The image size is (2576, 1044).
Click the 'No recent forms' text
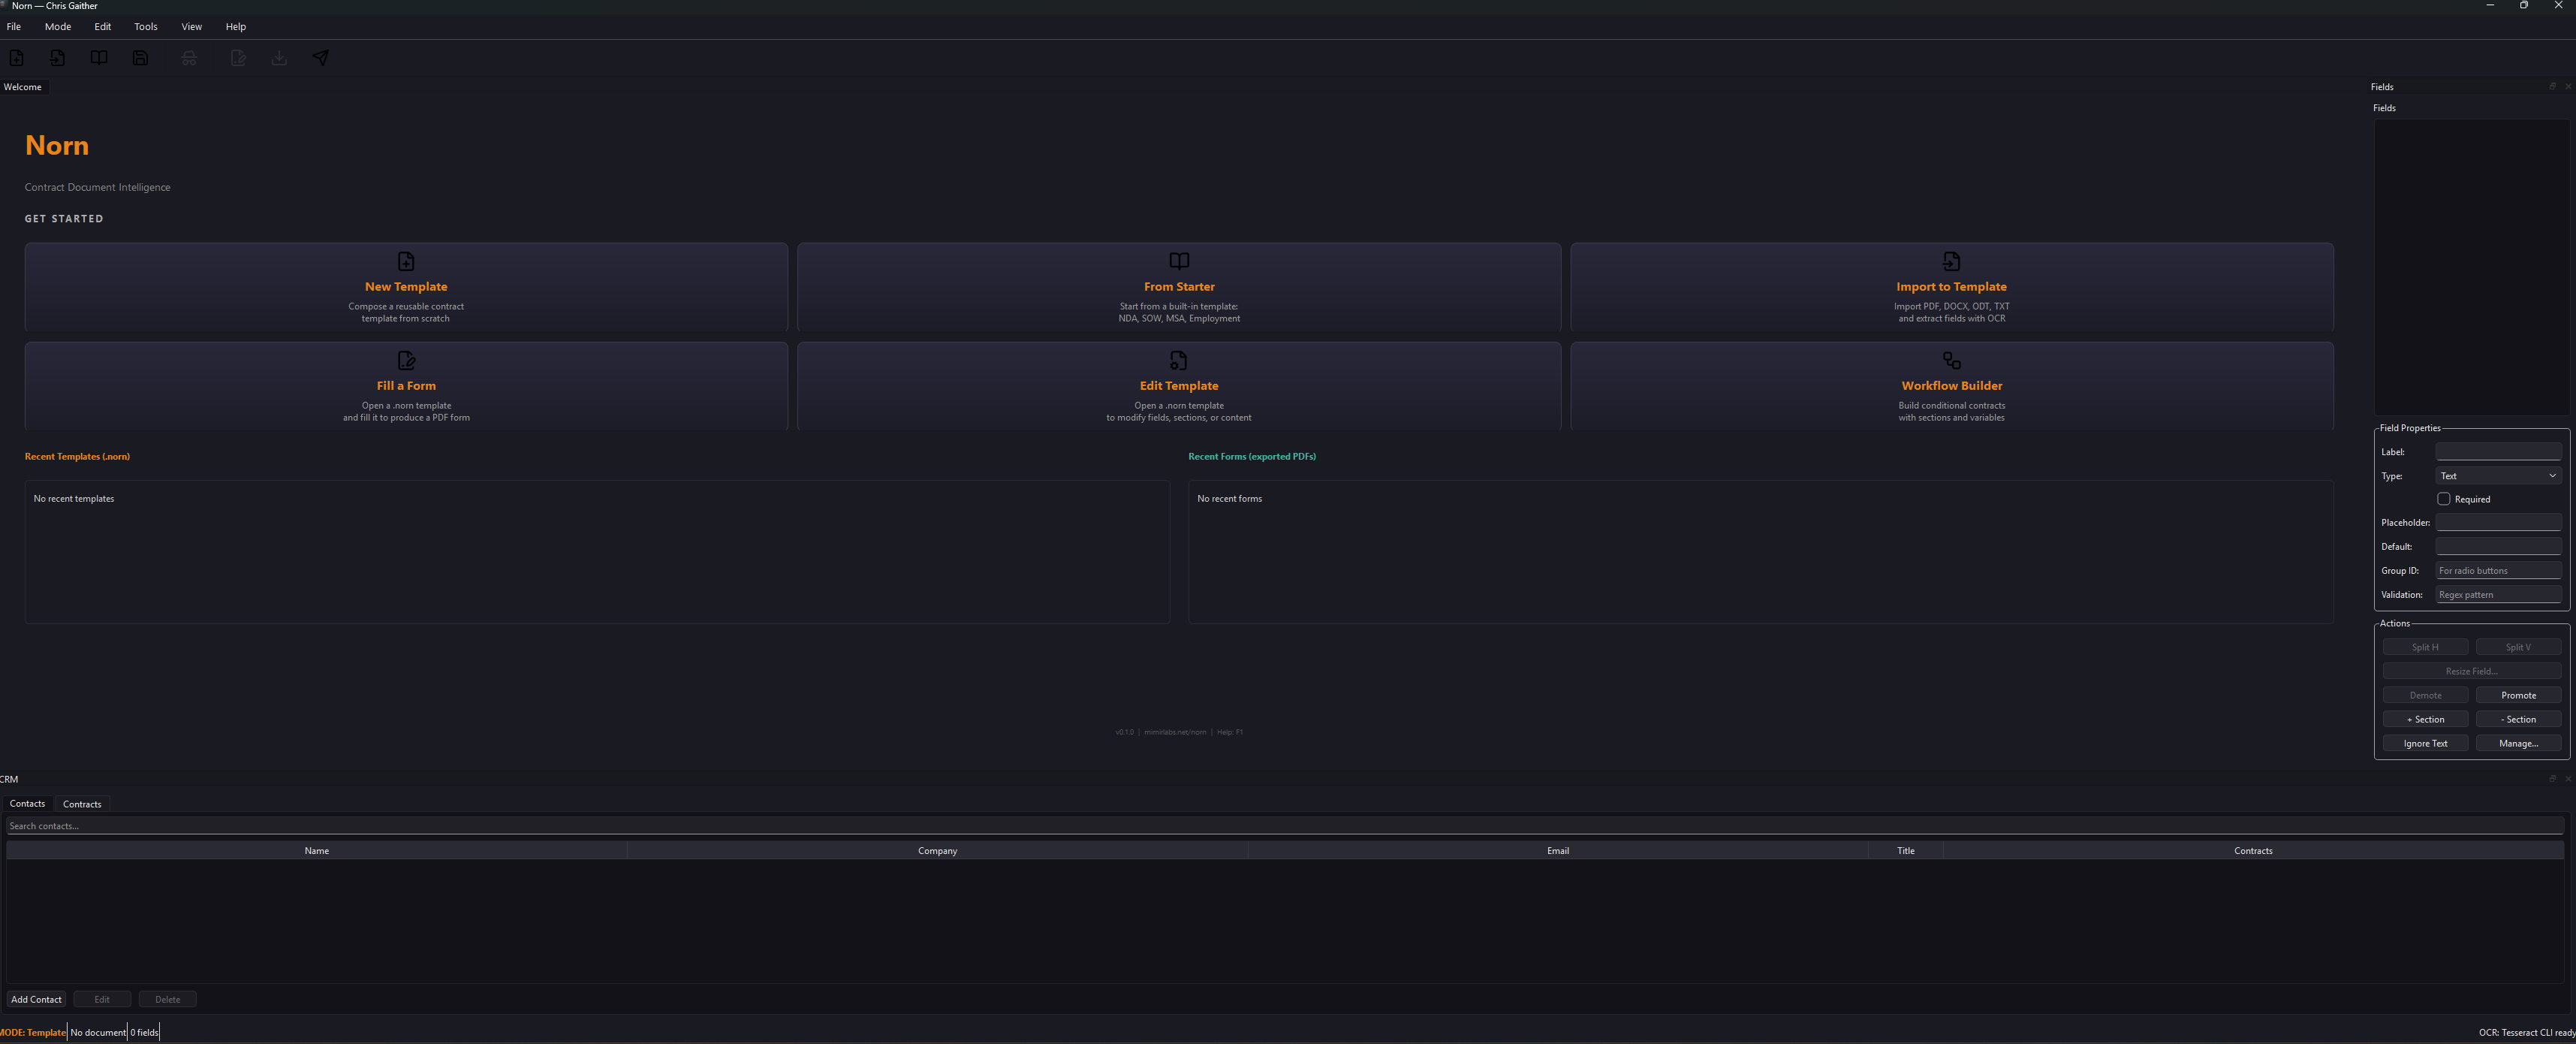pyautogui.click(x=1229, y=499)
